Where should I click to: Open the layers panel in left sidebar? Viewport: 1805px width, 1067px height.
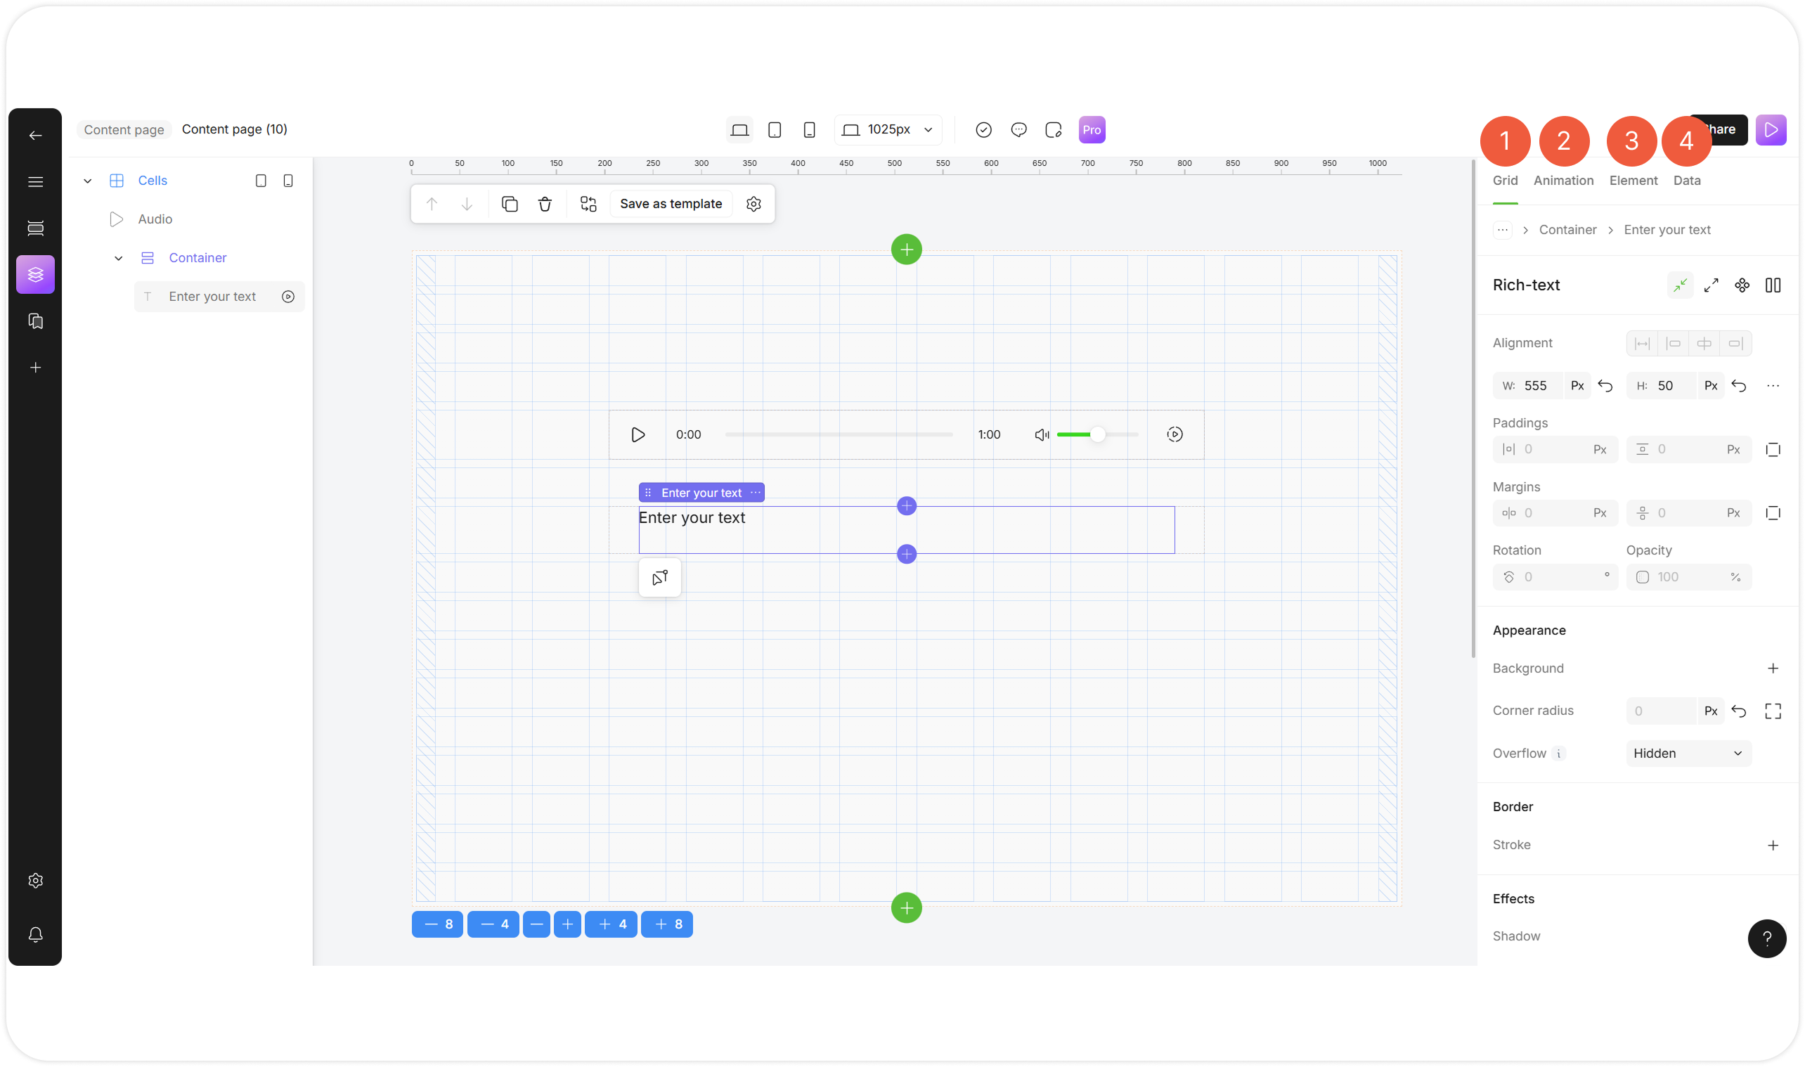(35, 274)
